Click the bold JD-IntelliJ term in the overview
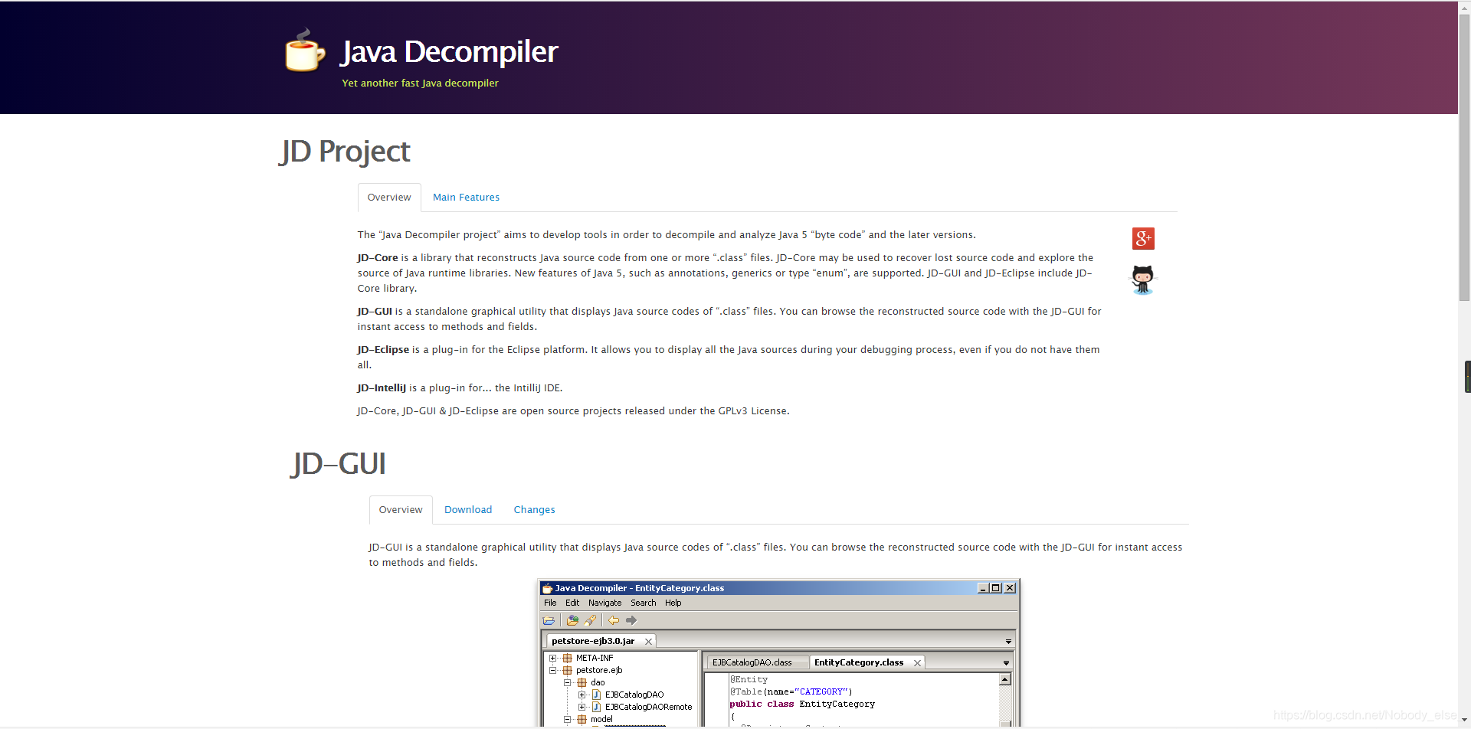This screenshot has width=1471, height=729. (x=382, y=388)
